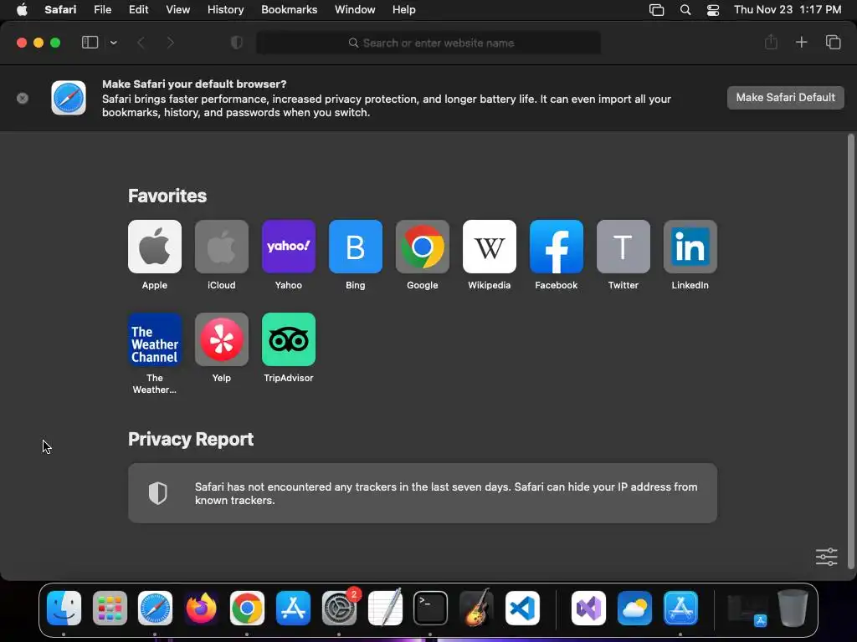
Task: Open the History menu
Action: click(x=226, y=10)
